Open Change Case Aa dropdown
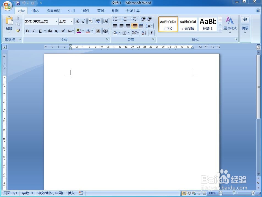 tap(70, 31)
